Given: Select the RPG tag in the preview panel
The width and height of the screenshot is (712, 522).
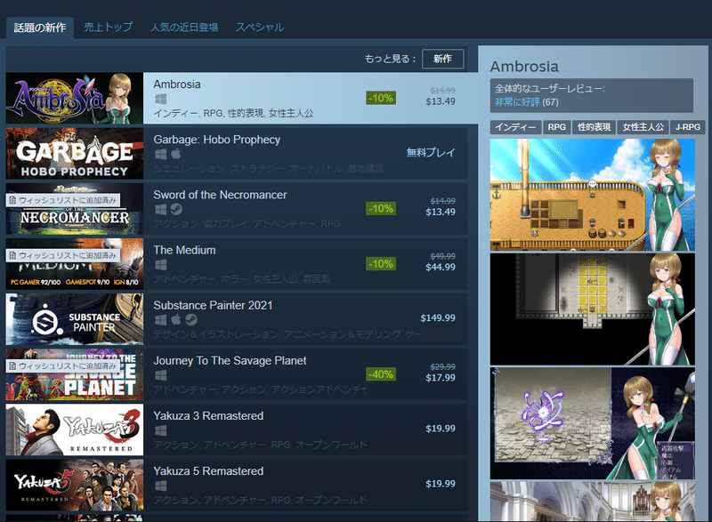Looking at the screenshot, I should click(x=557, y=127).
